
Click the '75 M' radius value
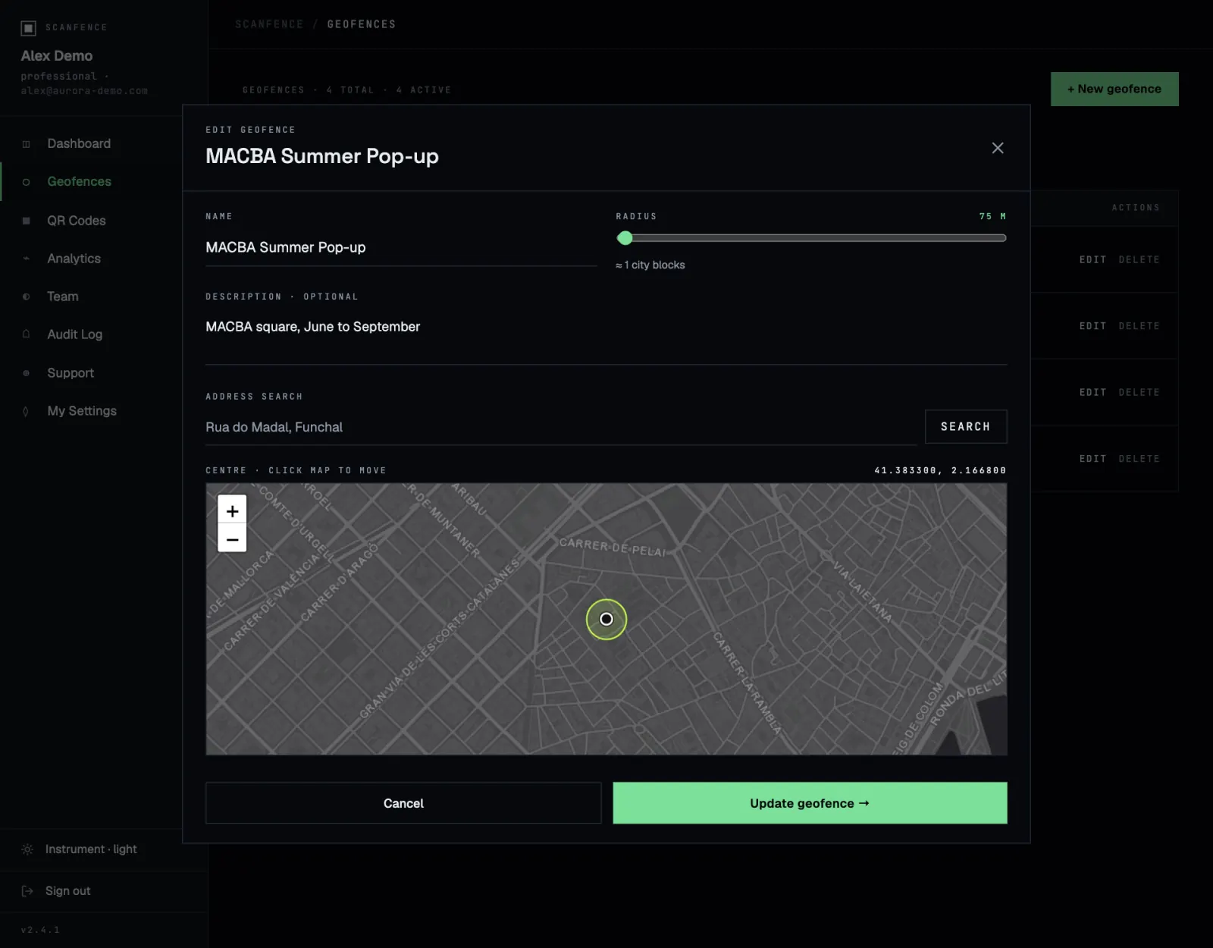tap(992, 216)
